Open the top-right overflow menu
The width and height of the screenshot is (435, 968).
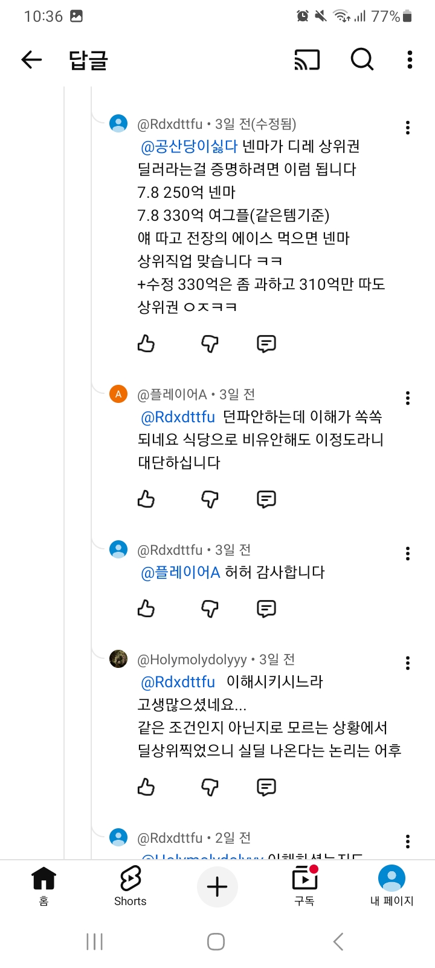coord(410,59)
